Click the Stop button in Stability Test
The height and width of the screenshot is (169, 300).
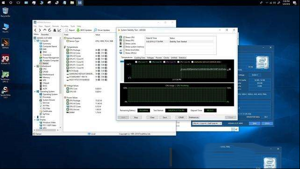(136, 117)
